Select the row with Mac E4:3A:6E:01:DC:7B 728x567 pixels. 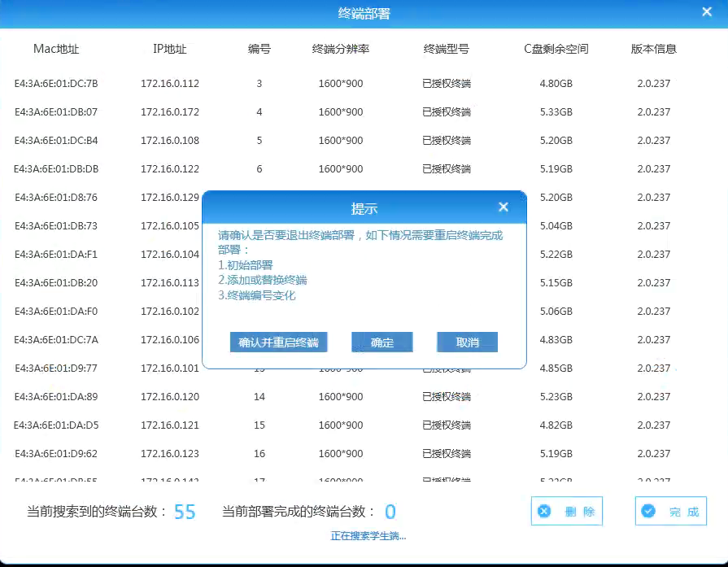point(56,84)
